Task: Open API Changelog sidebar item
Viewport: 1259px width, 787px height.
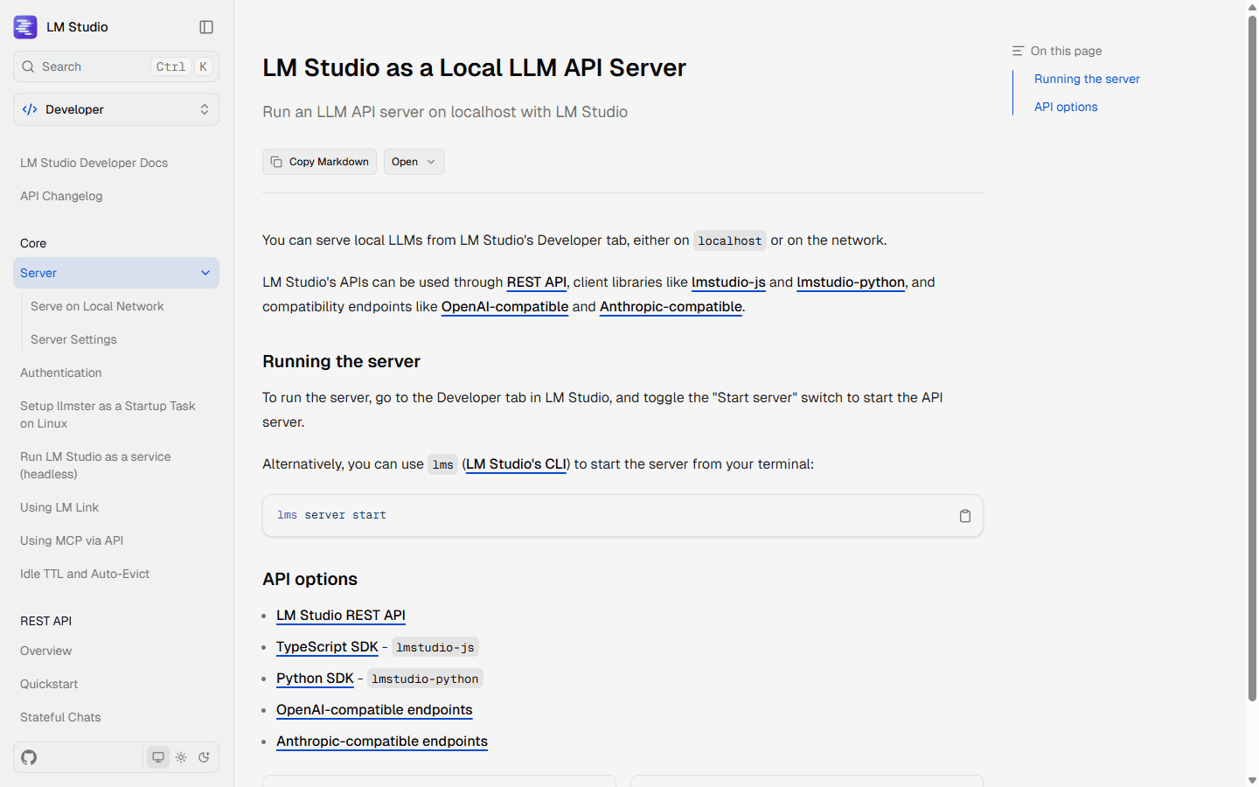Action: click(61, 196)
